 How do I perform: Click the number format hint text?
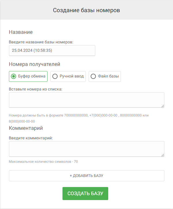79,115
